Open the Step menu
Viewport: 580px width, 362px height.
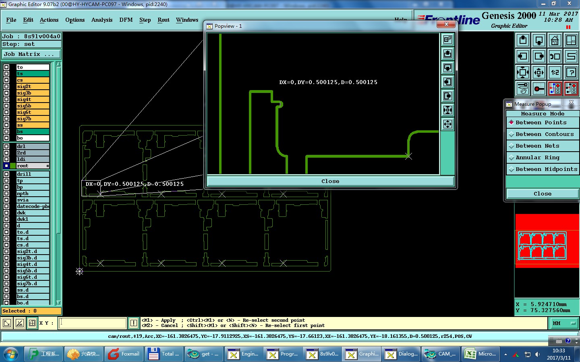click(x=145, y=20)
